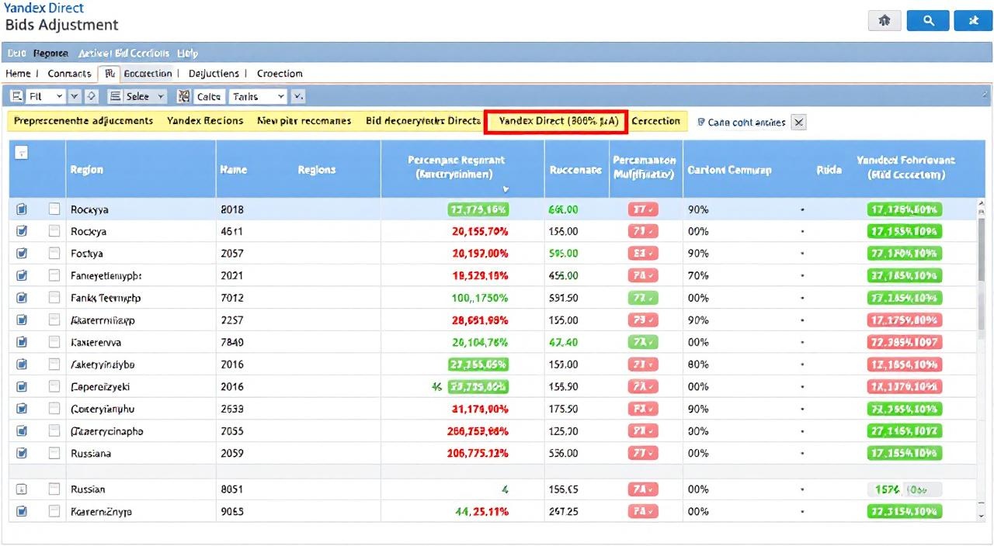Click the "Hame" column header
994x546 pixels.
[x=233, y=169]
